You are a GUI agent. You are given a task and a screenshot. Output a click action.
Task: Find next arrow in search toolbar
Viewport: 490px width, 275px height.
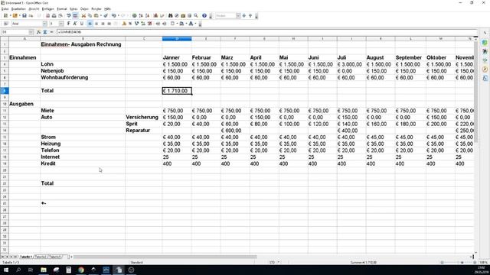click(244, 15)
